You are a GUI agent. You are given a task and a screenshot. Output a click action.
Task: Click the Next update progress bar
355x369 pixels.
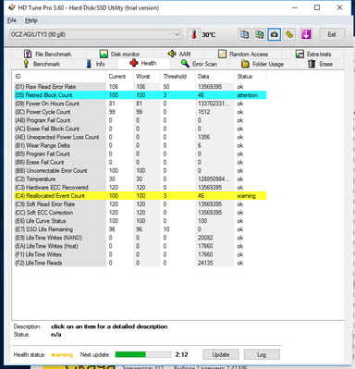pos(143,354)
